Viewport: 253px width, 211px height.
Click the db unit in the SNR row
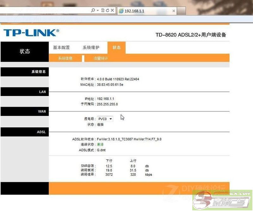tap(147, 166)
